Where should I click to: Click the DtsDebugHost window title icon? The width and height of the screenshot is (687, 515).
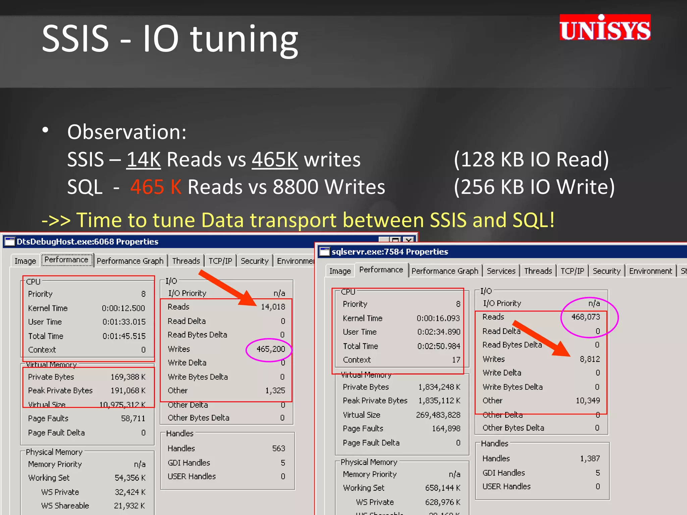(x=10, y=241)
